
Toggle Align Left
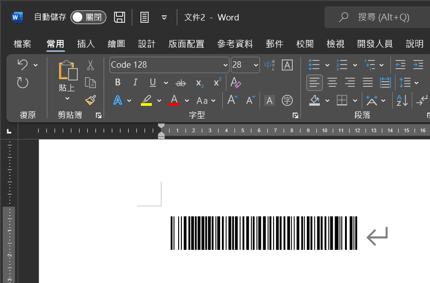(x=314, y=83)
